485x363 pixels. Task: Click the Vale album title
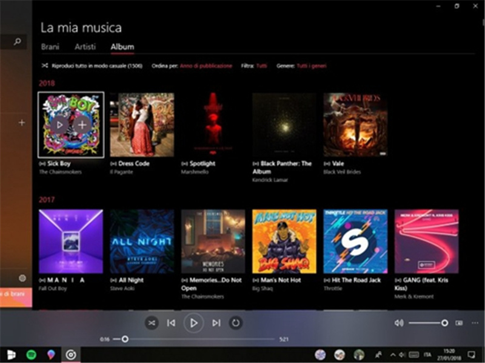[338, 163]
